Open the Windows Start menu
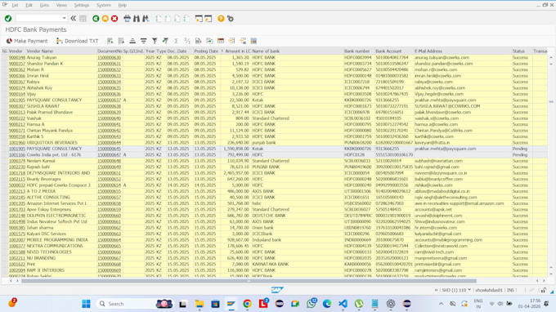The width and height of the screenshot is (556, 312). [x=86, y=304]
